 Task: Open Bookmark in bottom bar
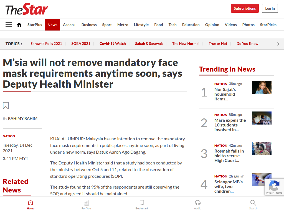tap(142, 205)
